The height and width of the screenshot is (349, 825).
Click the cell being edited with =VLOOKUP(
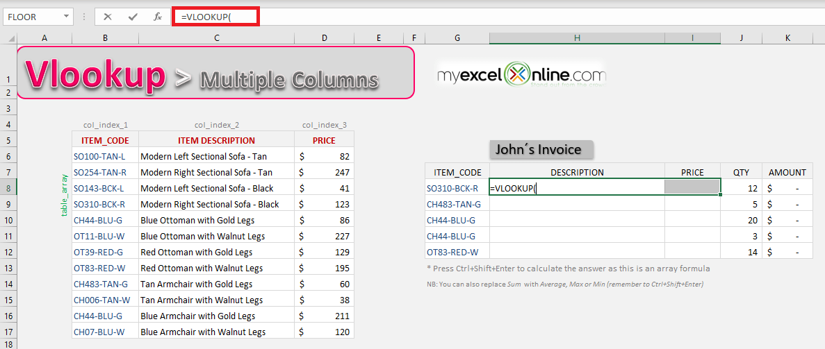pyautogui.click(x=577, y=187)
